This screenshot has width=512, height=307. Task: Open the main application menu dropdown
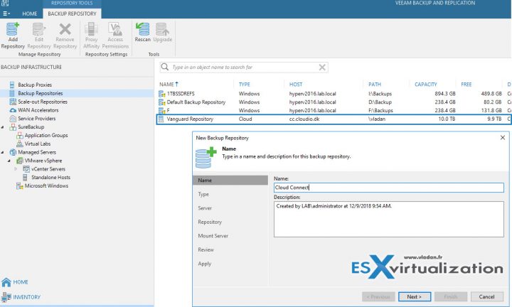[6, 14]
